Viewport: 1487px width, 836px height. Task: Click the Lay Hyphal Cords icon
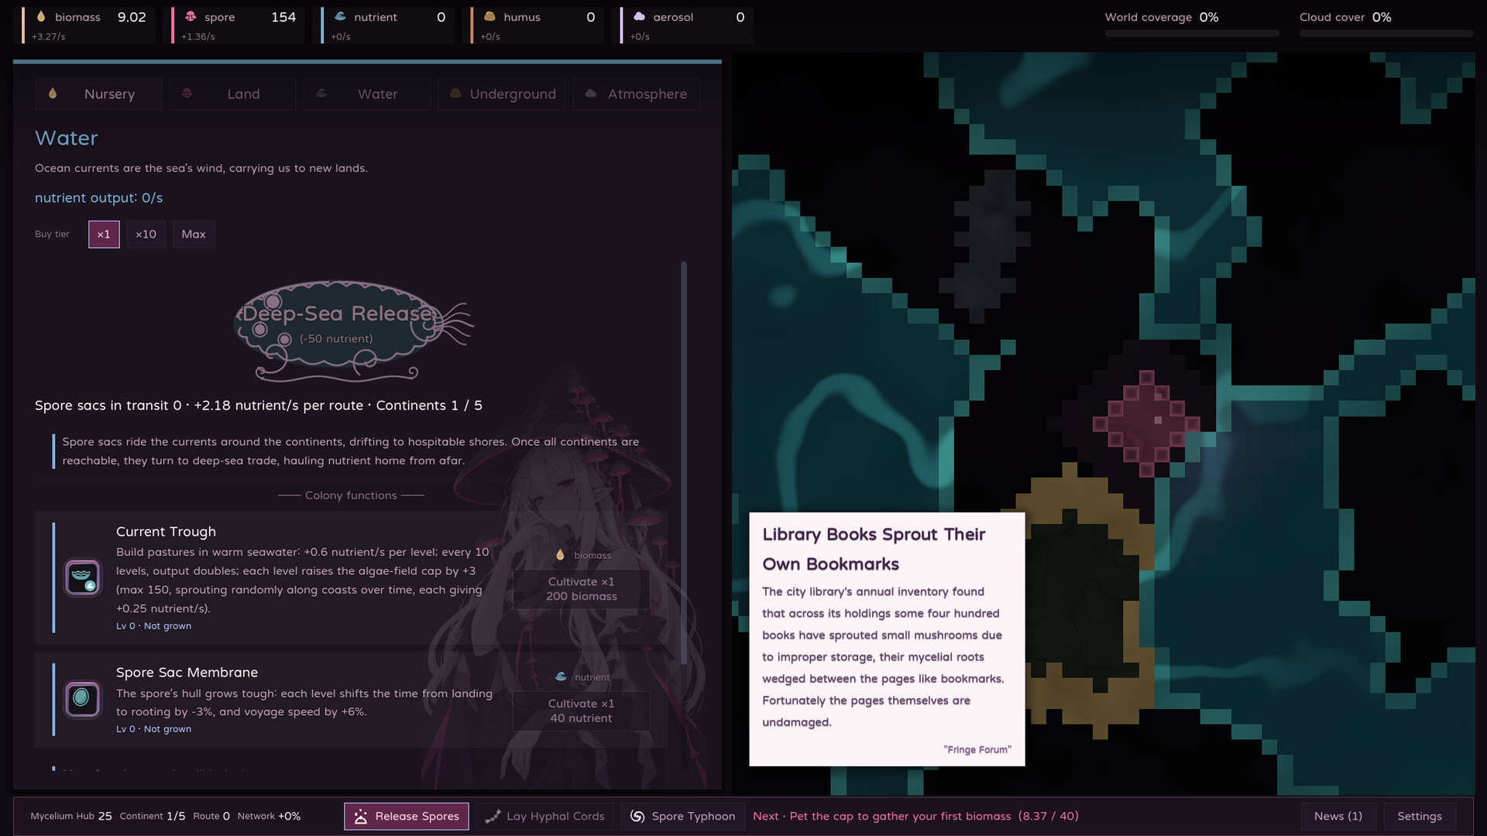493,816
